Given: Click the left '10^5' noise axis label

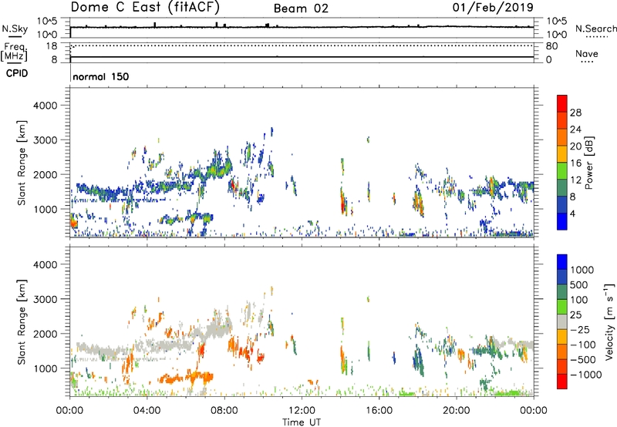Looking at the screenshot, I should click(x=48, y=22).
